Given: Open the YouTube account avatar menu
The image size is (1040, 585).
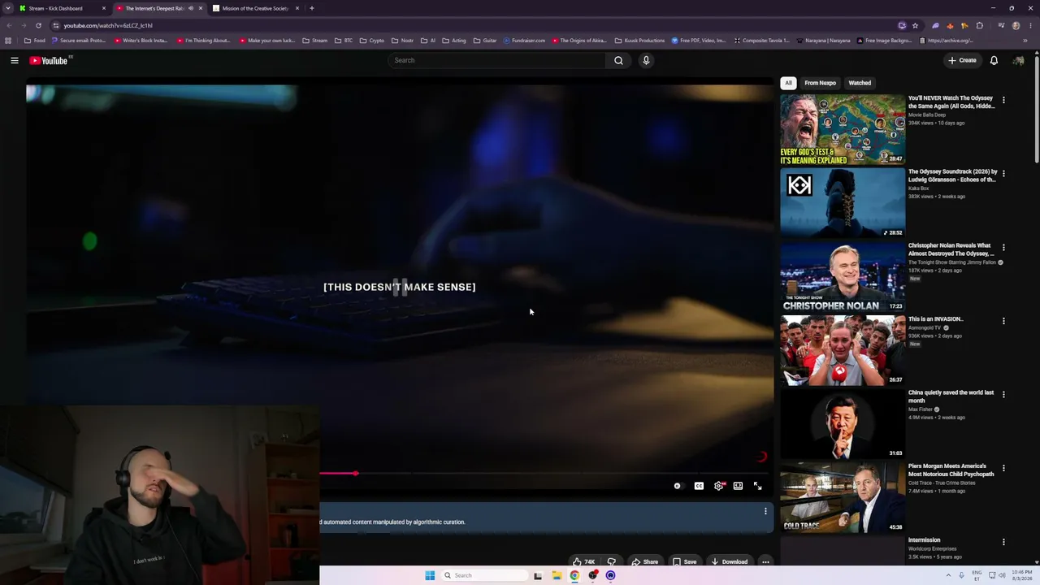Looking at the screenshot, I should (1018, 60).
